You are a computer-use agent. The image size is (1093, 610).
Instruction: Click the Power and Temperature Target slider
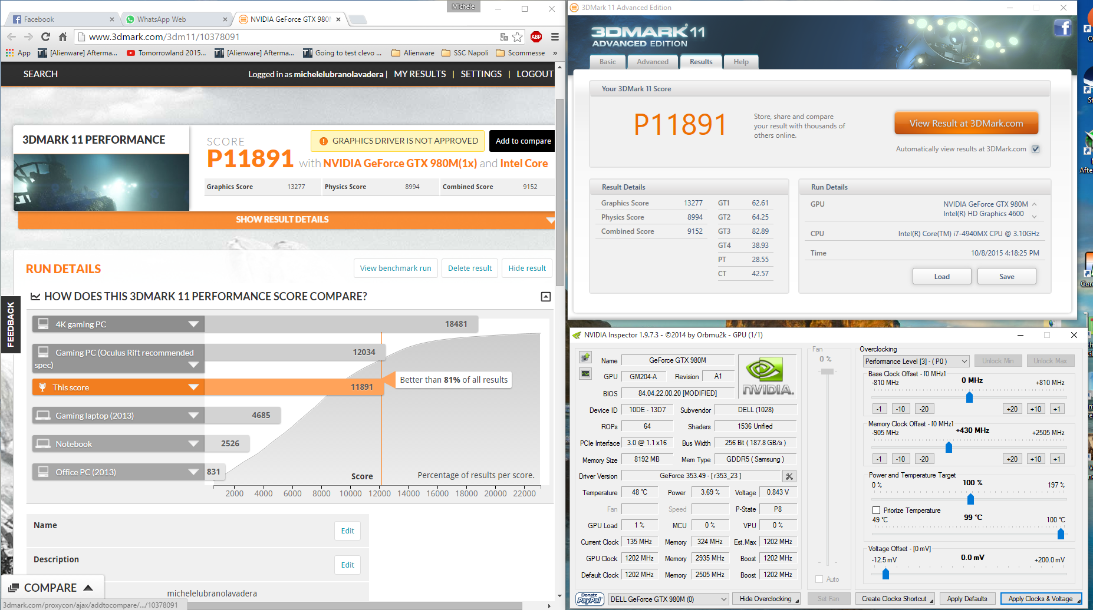point(969,499)
